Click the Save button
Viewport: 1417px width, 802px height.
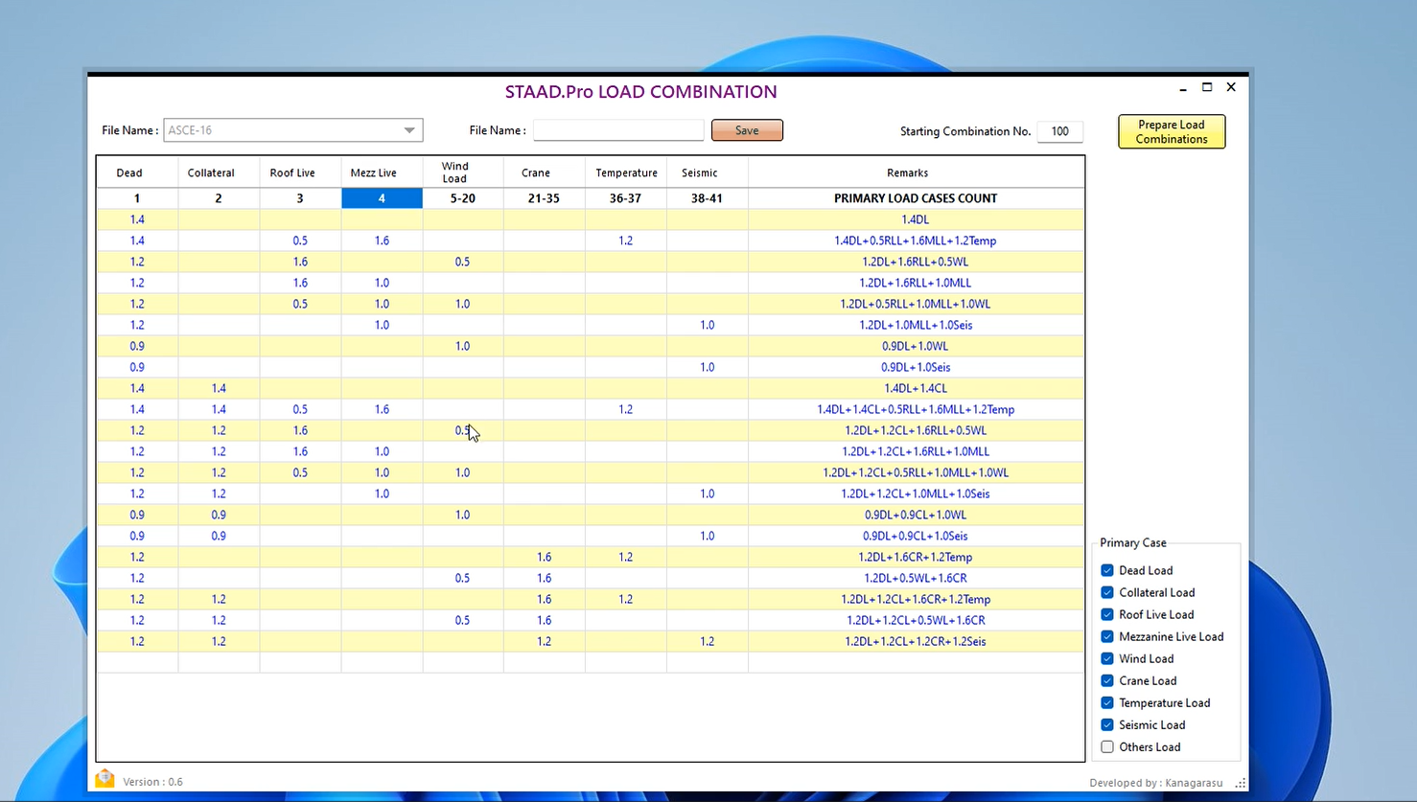click(x=747, y=130)
